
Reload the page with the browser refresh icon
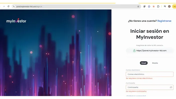(8, 6)
